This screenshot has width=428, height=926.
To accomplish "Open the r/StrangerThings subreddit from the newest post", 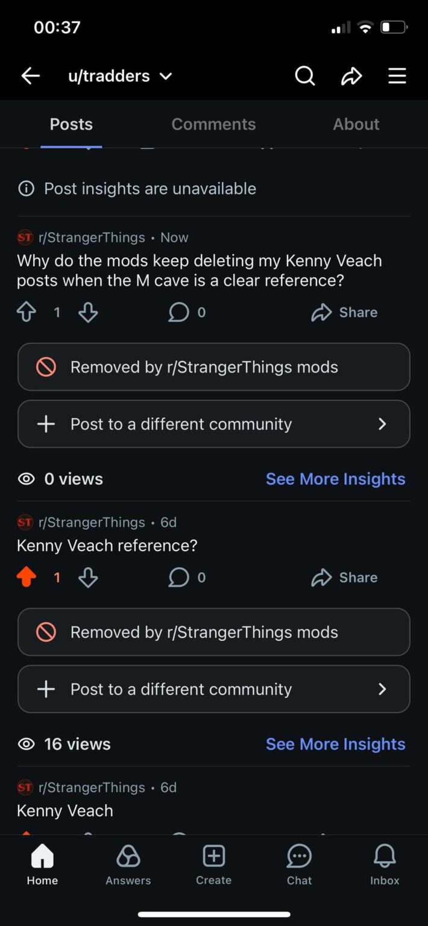I will coord(90,237).
